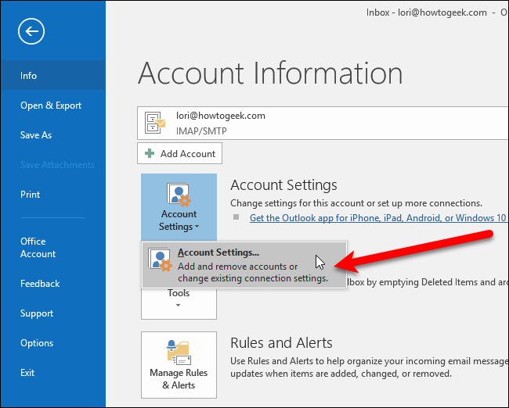
Task: Click the IMAP/SMTP account type text
Action: (x=201, y=131)
